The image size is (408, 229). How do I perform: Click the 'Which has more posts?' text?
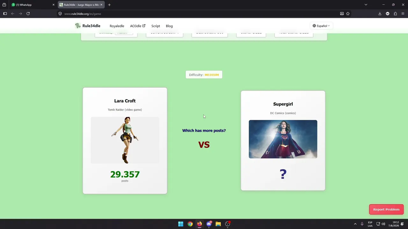click(x=204, y=130)
